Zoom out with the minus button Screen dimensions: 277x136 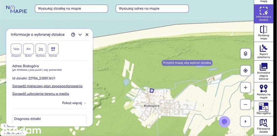click(x=245, y=104)
